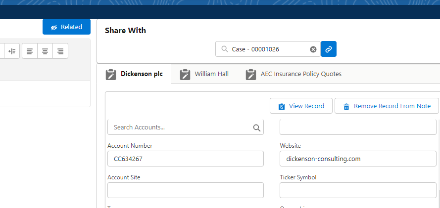Click the Share With heading
The height and width of the screenshot is (208, 440).
click(x=125, y=30)
